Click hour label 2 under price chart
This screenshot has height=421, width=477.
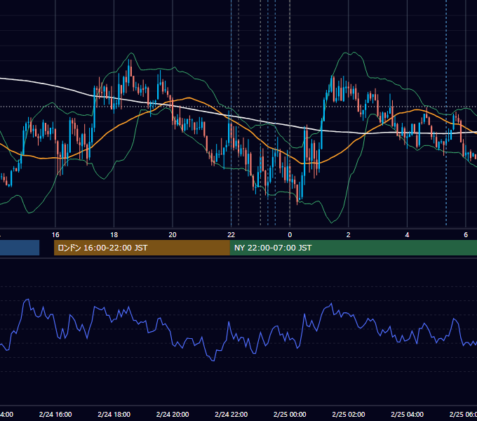point(349,234)
